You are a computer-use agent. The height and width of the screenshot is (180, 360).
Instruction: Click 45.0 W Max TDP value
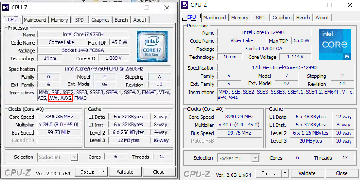coord(119,42)
